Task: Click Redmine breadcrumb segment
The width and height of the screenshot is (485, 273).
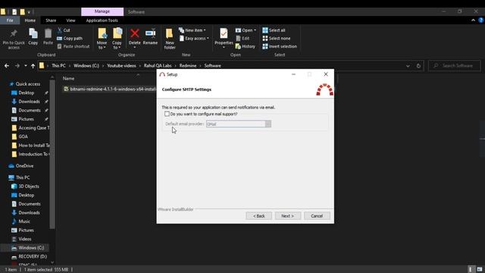Action: click(188, 66)
